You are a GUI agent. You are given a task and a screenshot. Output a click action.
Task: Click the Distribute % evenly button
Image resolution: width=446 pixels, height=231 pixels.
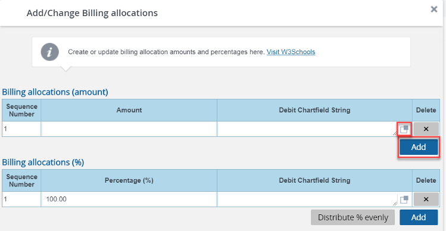tap(353, 217)
